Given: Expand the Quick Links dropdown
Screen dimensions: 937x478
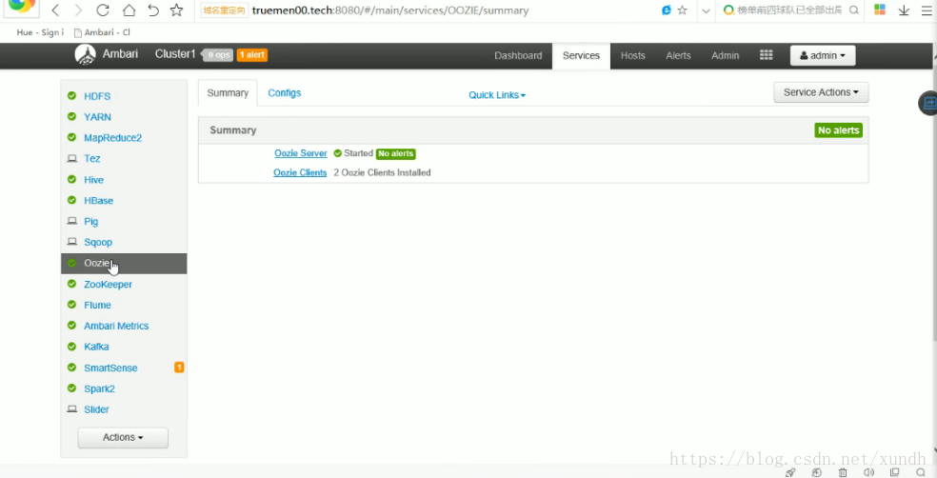Looking at the screenshot, I should coord(497,95).
